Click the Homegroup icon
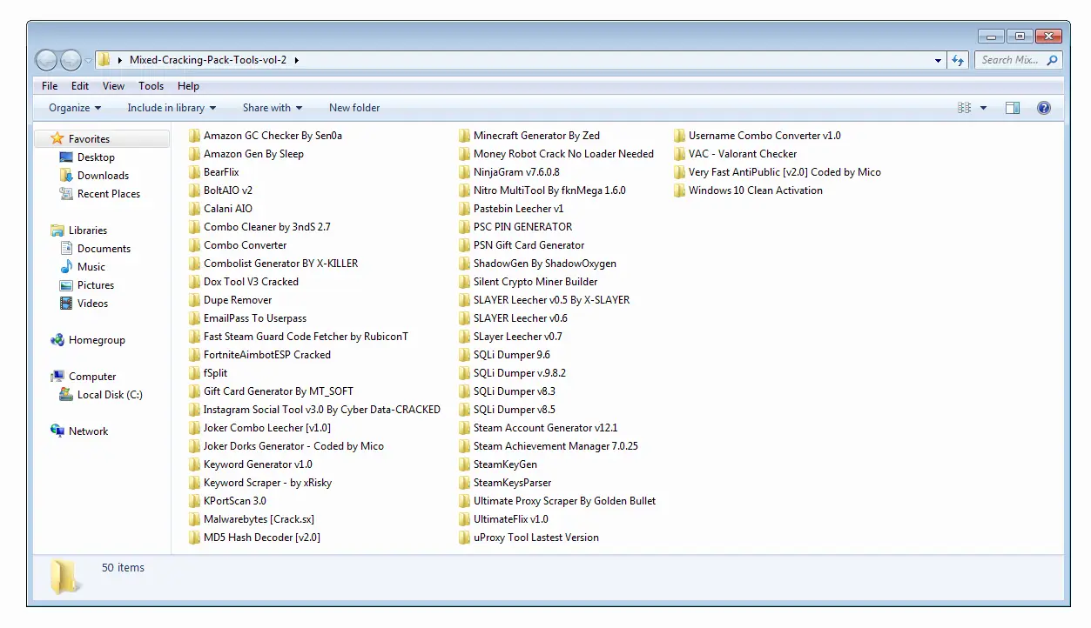Image resolution: width=1091 pixels, height=628 pixels. [57, 339]
